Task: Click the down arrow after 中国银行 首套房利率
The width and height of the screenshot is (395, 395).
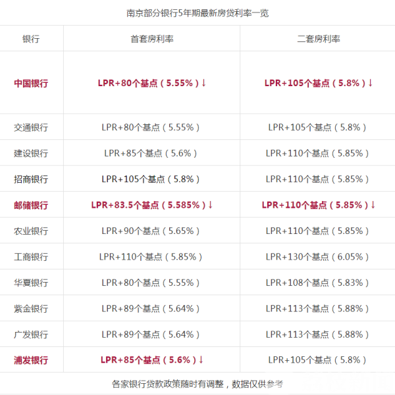Action: [x=204, y=83]
